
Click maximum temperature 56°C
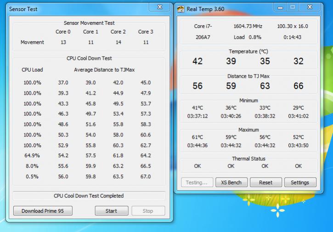(x=265, y=137)
